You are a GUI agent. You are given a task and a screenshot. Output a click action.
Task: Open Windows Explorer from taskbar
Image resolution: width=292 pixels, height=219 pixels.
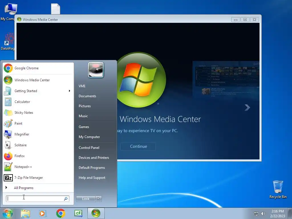point(25,214)
